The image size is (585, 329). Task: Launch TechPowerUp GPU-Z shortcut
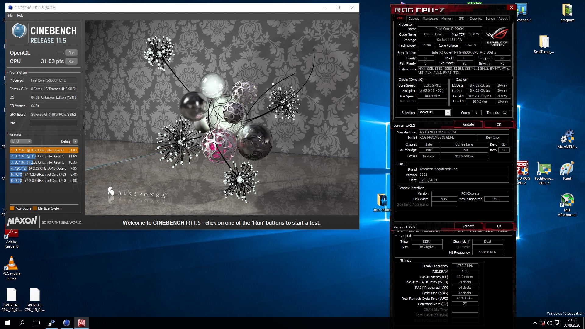click(544, 173)
